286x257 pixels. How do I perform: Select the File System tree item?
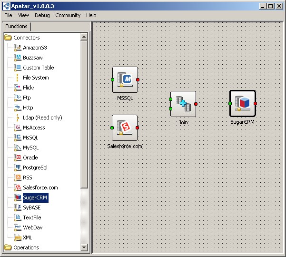click(36, 78)
